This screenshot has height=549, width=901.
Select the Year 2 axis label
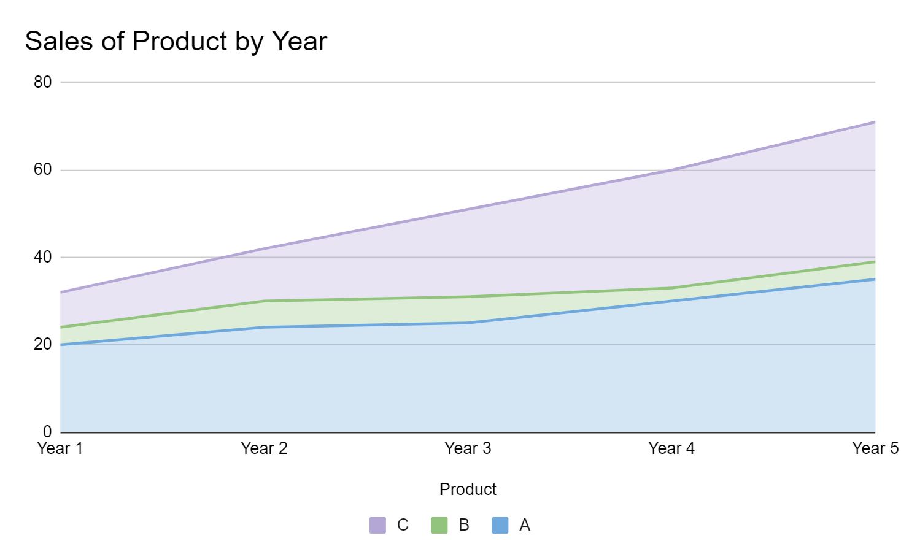click(264, 448)
